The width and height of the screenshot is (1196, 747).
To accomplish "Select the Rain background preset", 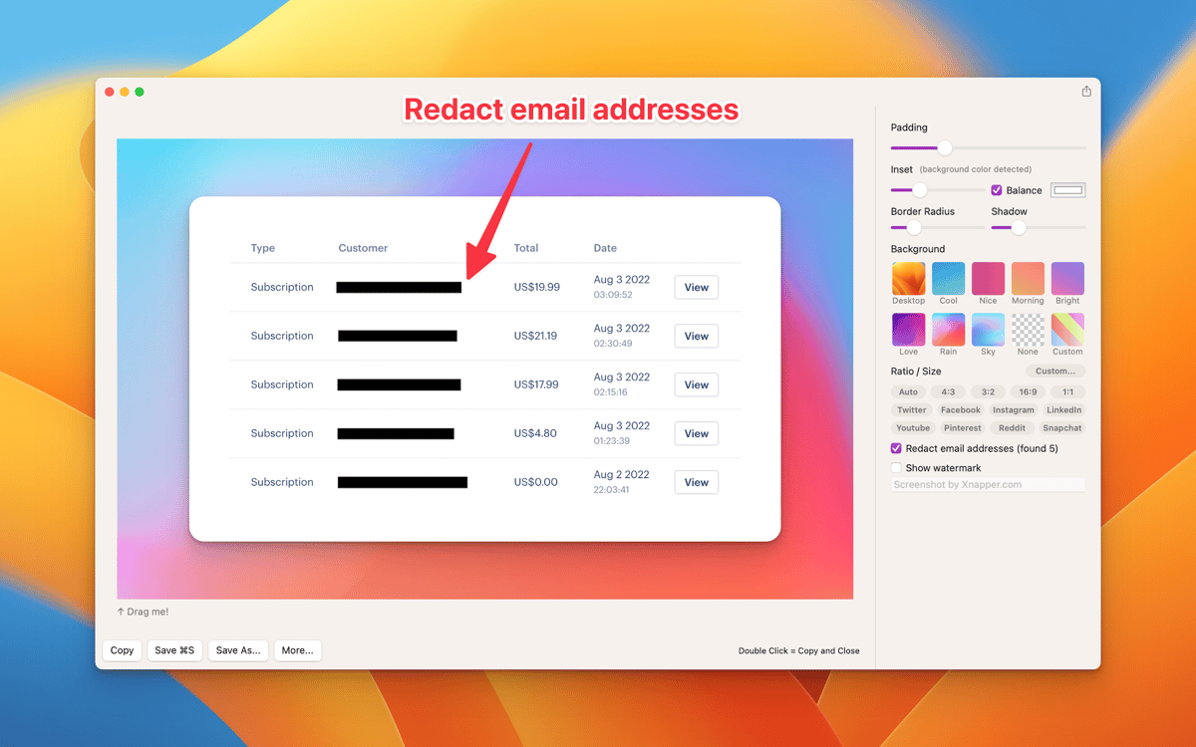I will click(x=948, y=330).
